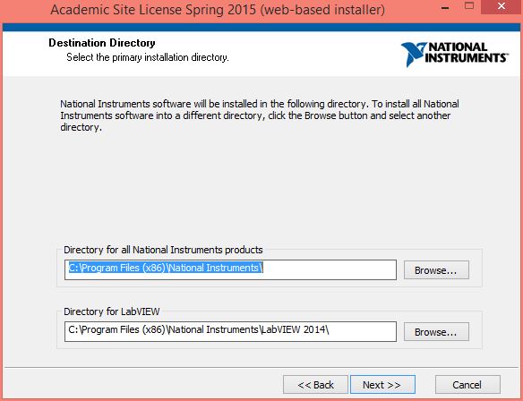
Task: Browse for National Instruments products directory
Action: tap(436, 270)
